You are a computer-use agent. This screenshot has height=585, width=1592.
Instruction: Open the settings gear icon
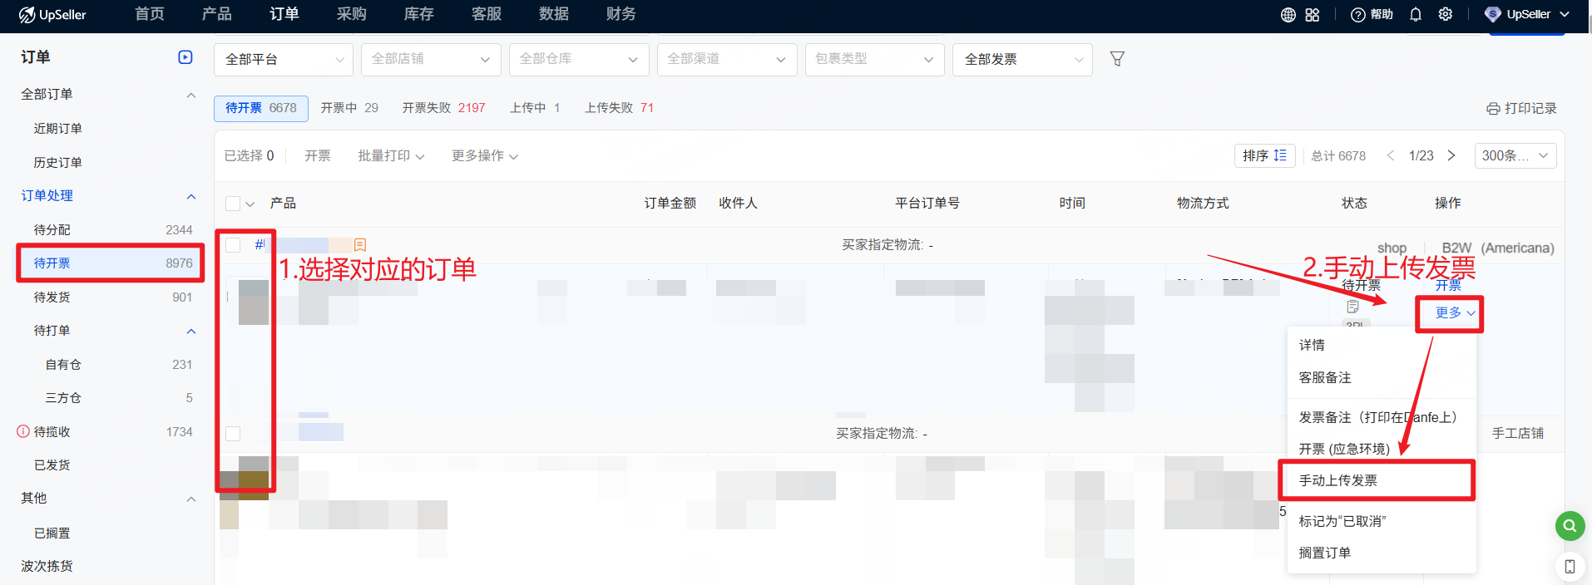click(x=1446, y=15)
